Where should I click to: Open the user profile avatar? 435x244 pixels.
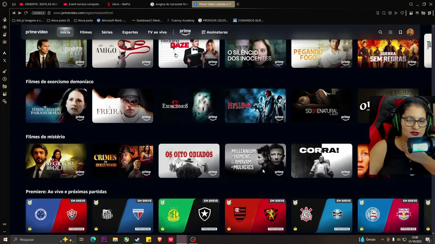pos(410,32)
